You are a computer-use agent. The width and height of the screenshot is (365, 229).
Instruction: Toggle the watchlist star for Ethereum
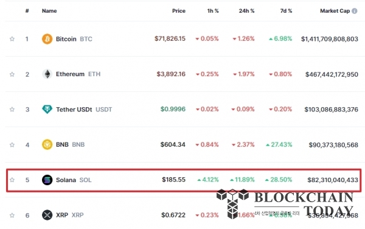(12, 74)
